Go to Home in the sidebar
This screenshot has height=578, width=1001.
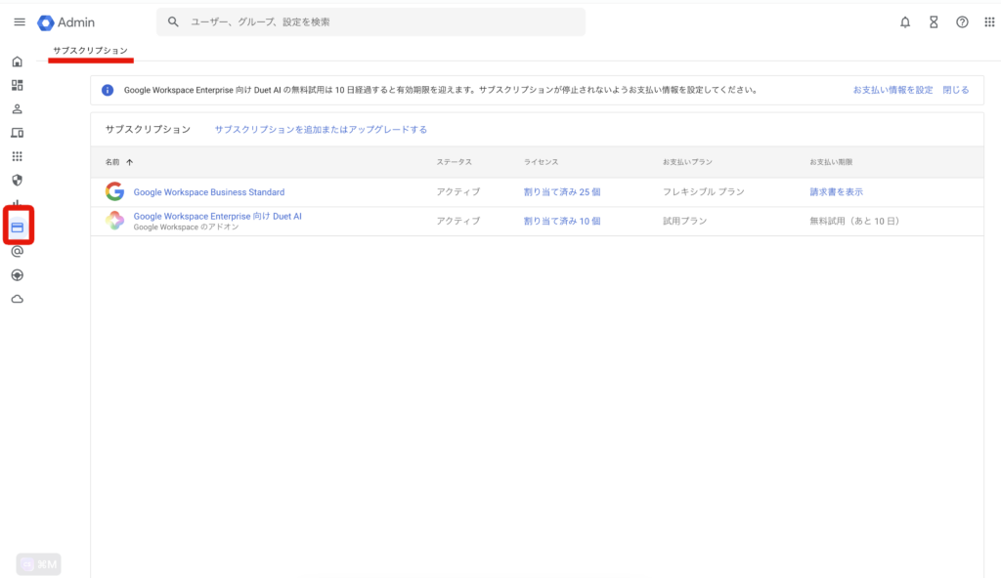(18, 62)
